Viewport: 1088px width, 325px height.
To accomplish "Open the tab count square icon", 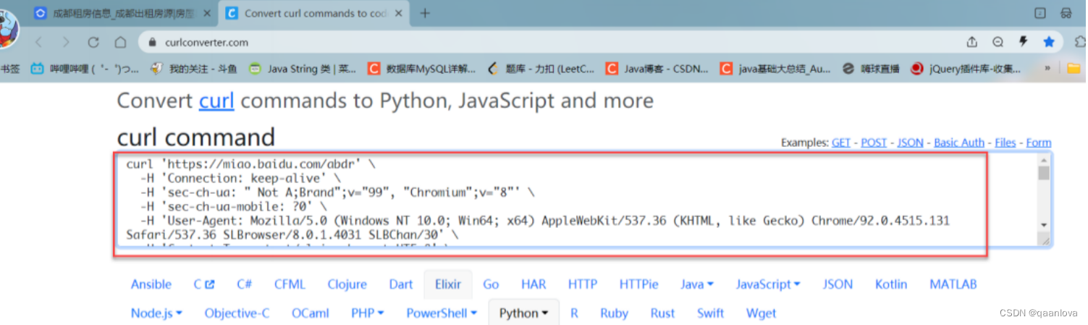I will [x=1040, y=13].
